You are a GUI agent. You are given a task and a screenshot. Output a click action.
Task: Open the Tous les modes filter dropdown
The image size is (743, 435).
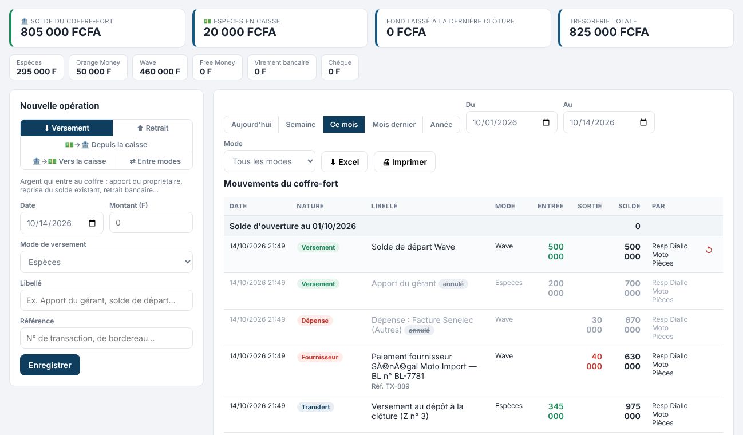pos(270,161)
